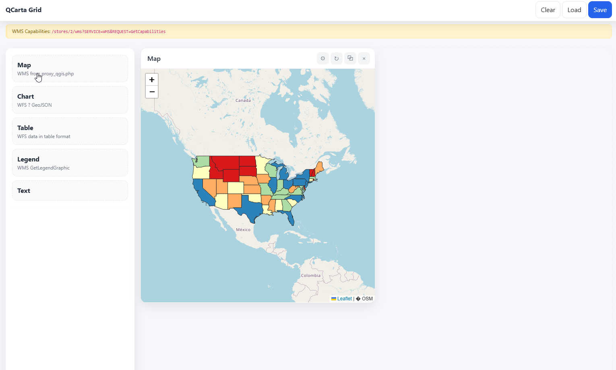This screenshot has height=370, width=616.
Task: Duplicate the Map widget
Action: point(350,58)
